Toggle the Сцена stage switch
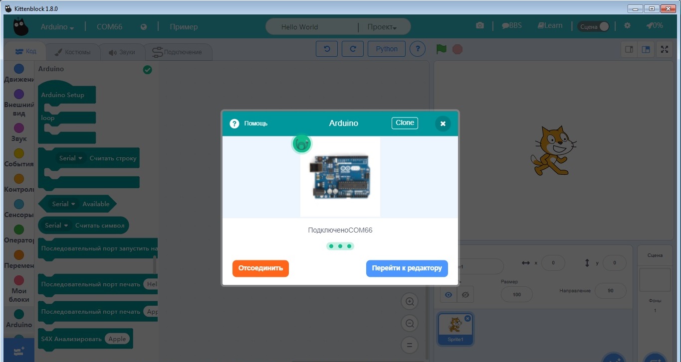The width and height of the screenshot is (681, 362). (x=594, y=26)
